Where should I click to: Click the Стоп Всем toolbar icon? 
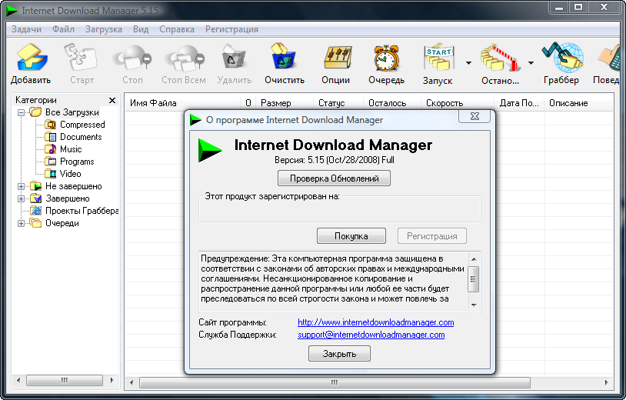(184, 58)
